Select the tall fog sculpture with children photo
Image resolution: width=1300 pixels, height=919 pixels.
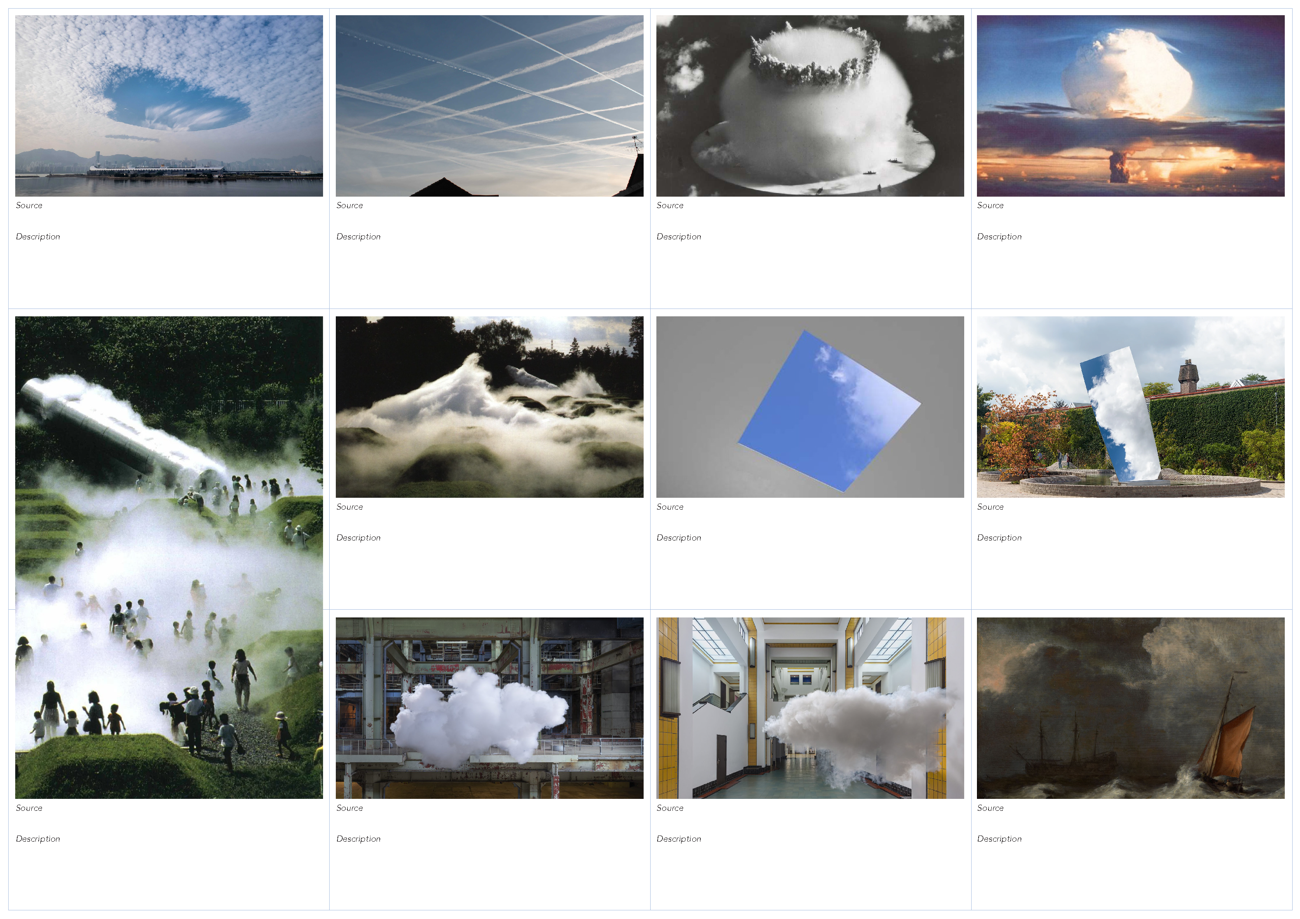click(x=169, y=557)
